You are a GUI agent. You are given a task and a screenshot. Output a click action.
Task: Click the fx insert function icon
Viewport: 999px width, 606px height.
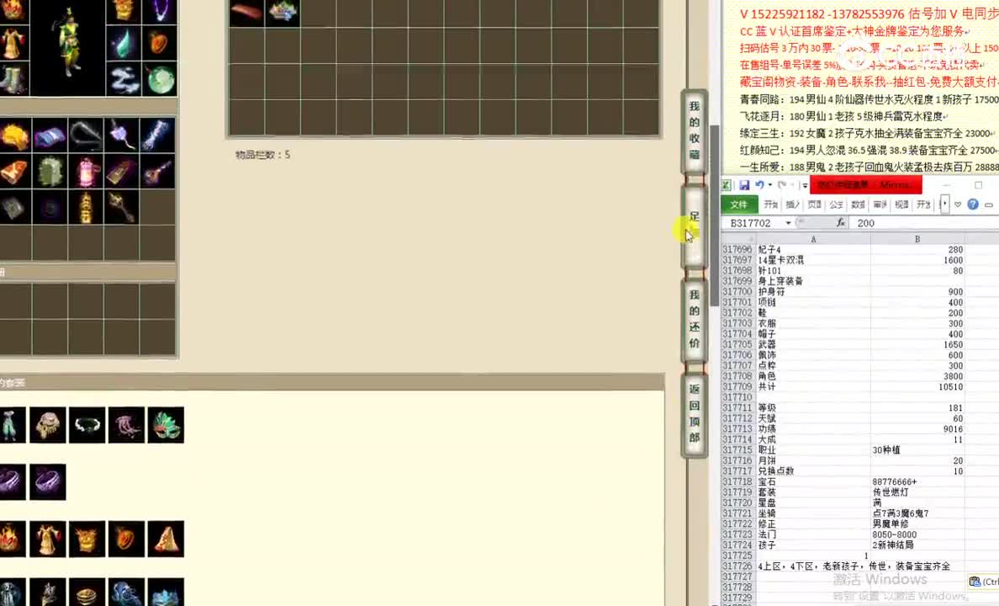click(841, 221)
